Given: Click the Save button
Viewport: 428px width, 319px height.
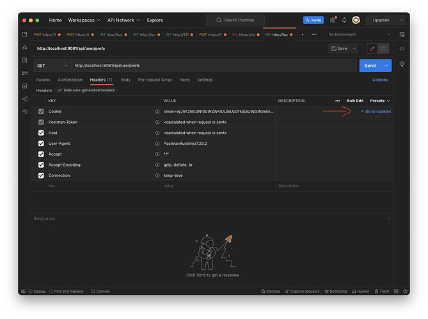Looking at the screenshot, I should tap(339, 48).
